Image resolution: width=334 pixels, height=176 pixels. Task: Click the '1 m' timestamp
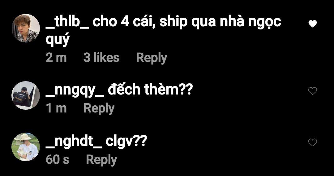57,108
